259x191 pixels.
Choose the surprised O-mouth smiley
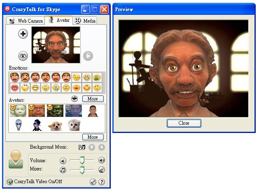click(x=46, y=88)
